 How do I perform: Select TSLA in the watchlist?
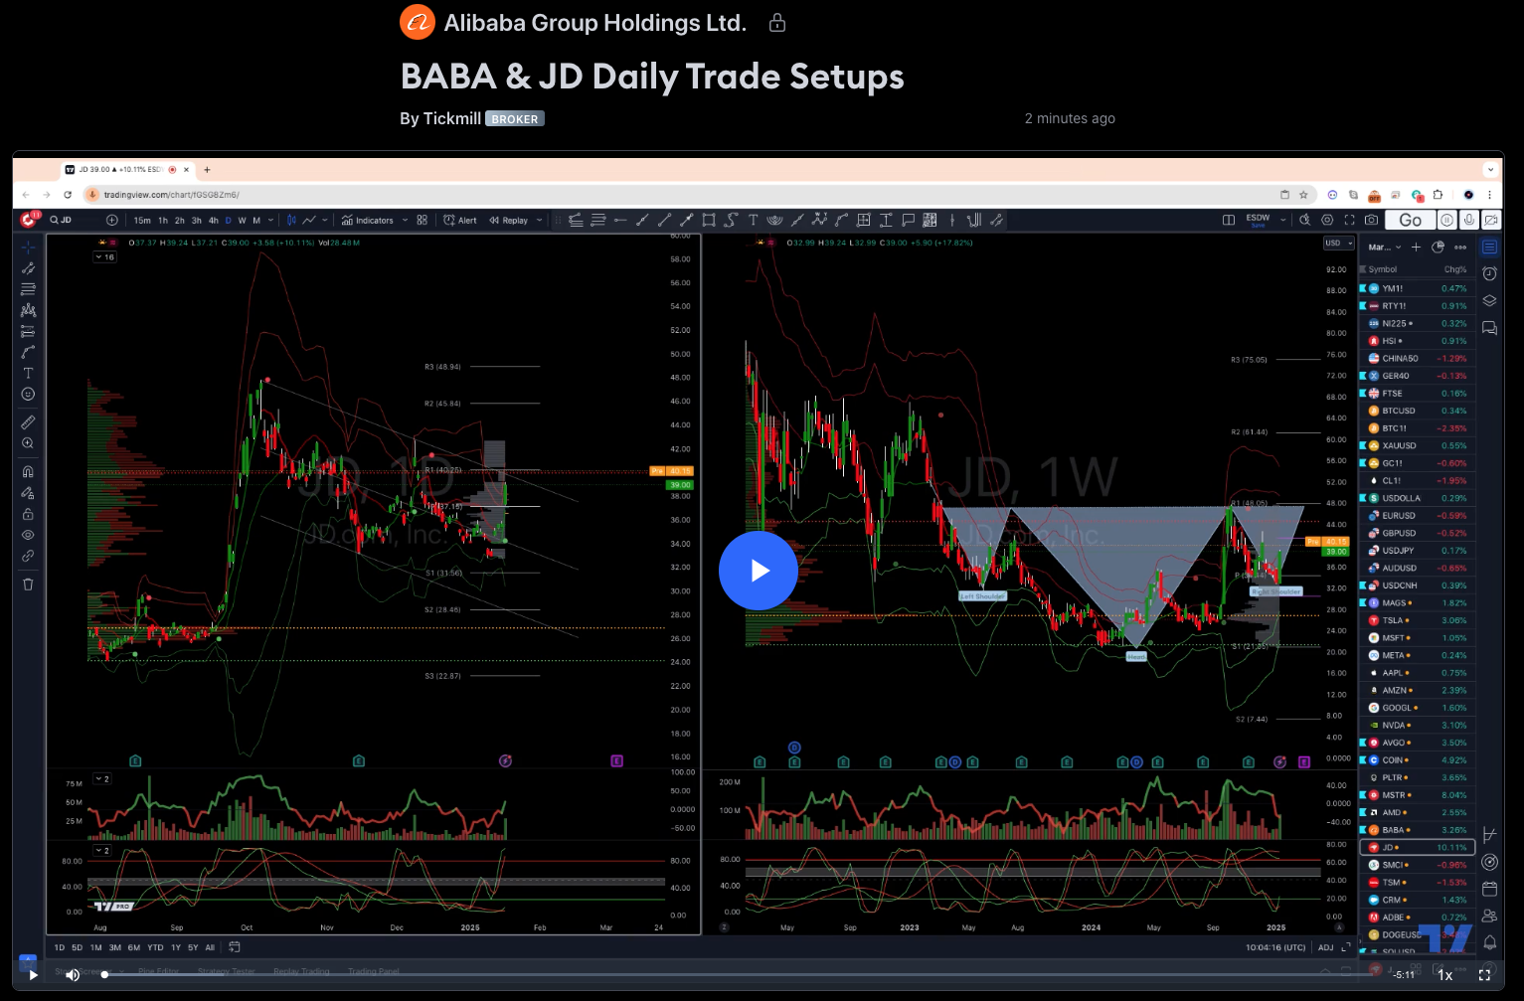(1418, 620)
